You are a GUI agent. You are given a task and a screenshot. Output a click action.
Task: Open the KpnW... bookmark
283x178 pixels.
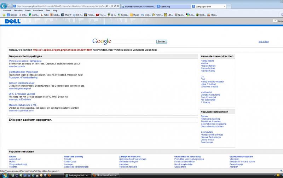tap(123, 15)
